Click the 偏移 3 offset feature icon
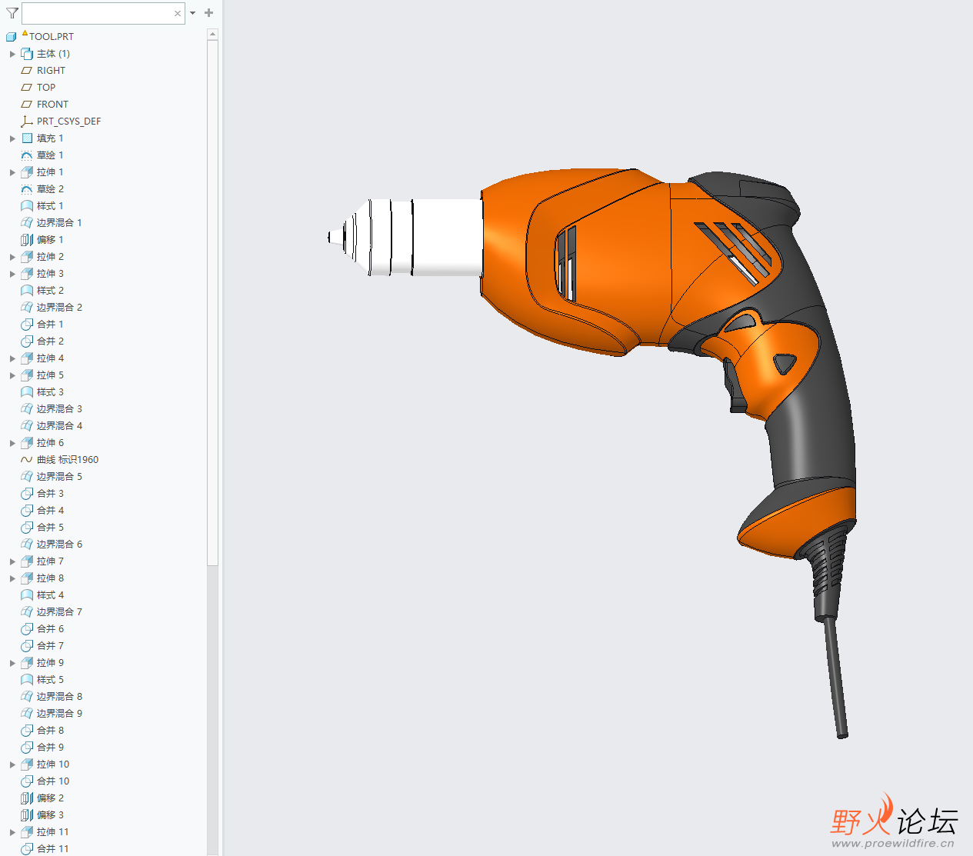This screenshot has height=856, width=973. pos(27,815)
